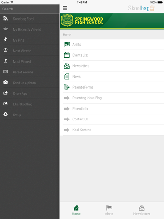This screenshot has height=219, width=164.
Task: Switch to the Newsletters bottom tab
Action: click(142, 210)
